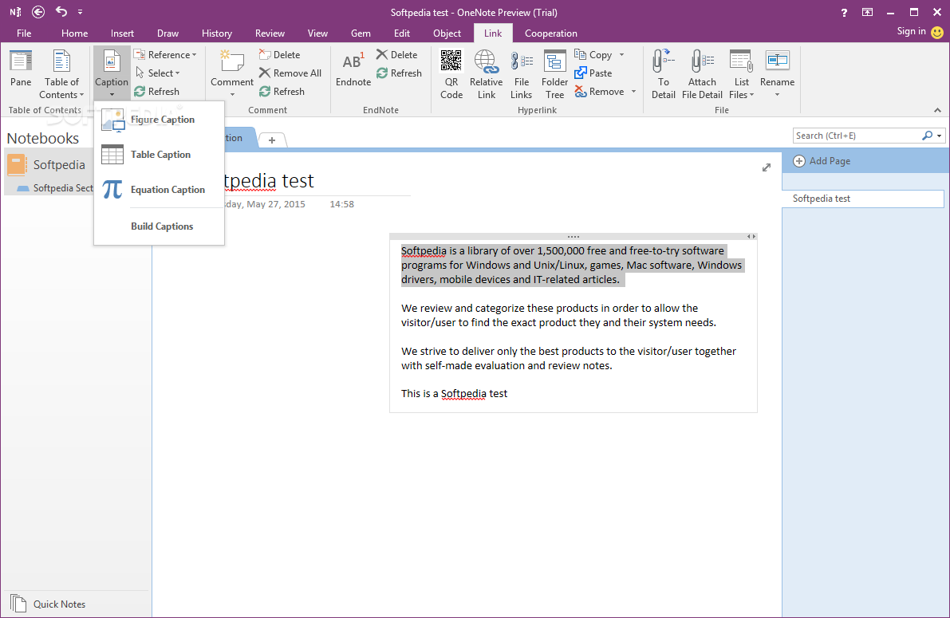Paste hyperlink using Paste button
The image size is (950, 618).
tap(593, 73)
